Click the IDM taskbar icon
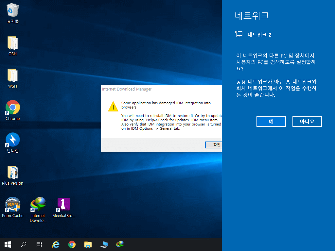Image resolution: width=335 pixels, height=251 pixels. pyautogui.click(x=120, y=244)
